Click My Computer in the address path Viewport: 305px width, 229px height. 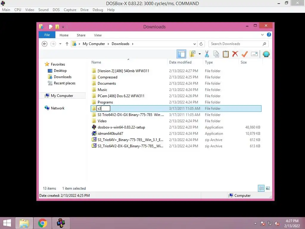94,44
